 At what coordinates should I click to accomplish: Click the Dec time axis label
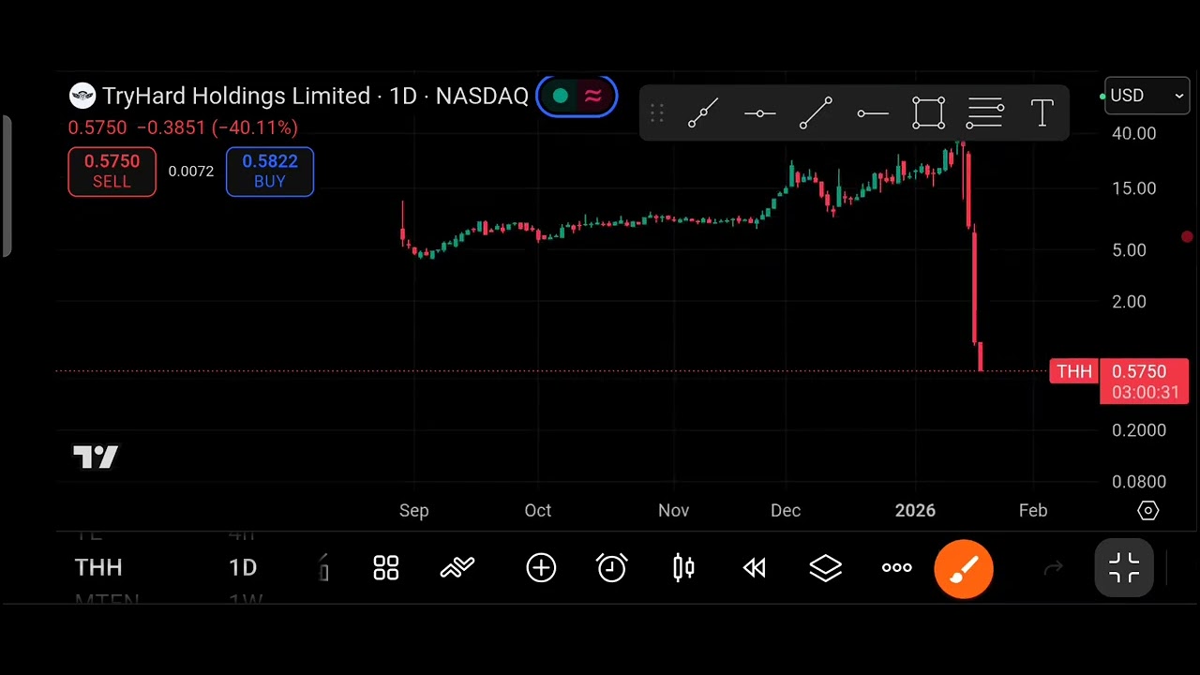point(786,510)
